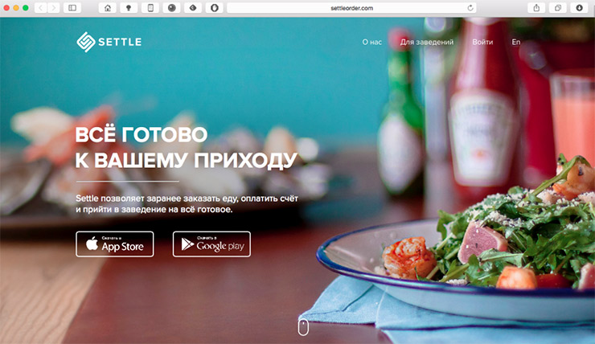Go back to previous page

click(x=40, y=8)
